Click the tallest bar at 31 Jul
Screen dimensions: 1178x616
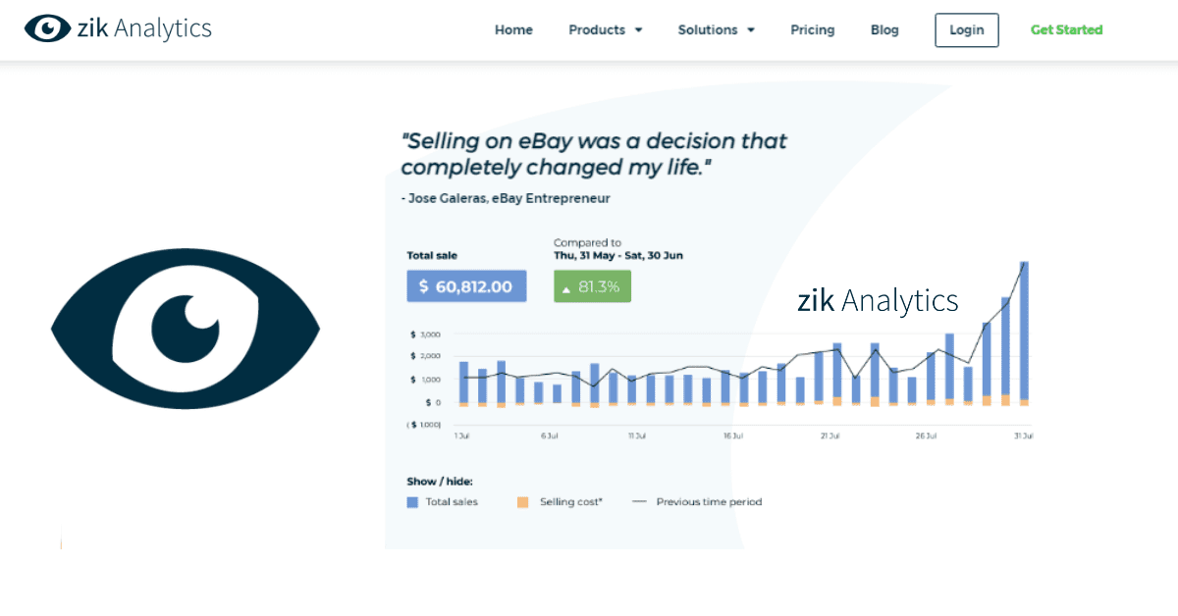coord(1024,334)
